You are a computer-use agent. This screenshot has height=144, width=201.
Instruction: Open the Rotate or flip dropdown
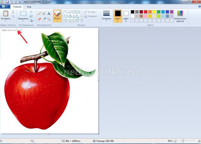(32, 20)
